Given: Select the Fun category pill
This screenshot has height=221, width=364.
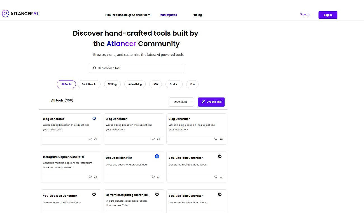Looking at the screenshot, I should 192,84.
